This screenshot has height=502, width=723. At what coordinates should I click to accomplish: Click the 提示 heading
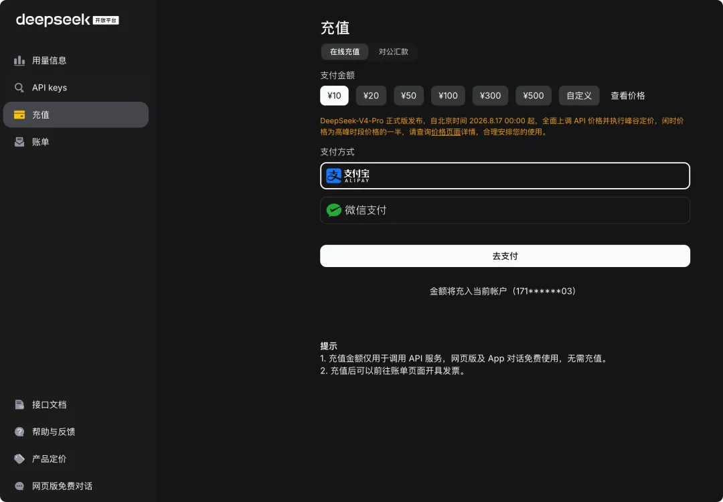point(329,346)
